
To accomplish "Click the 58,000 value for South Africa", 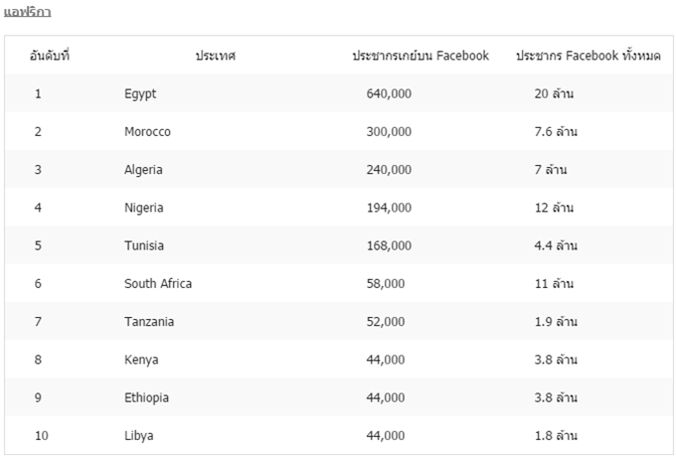I will click(x=386, y=283).
